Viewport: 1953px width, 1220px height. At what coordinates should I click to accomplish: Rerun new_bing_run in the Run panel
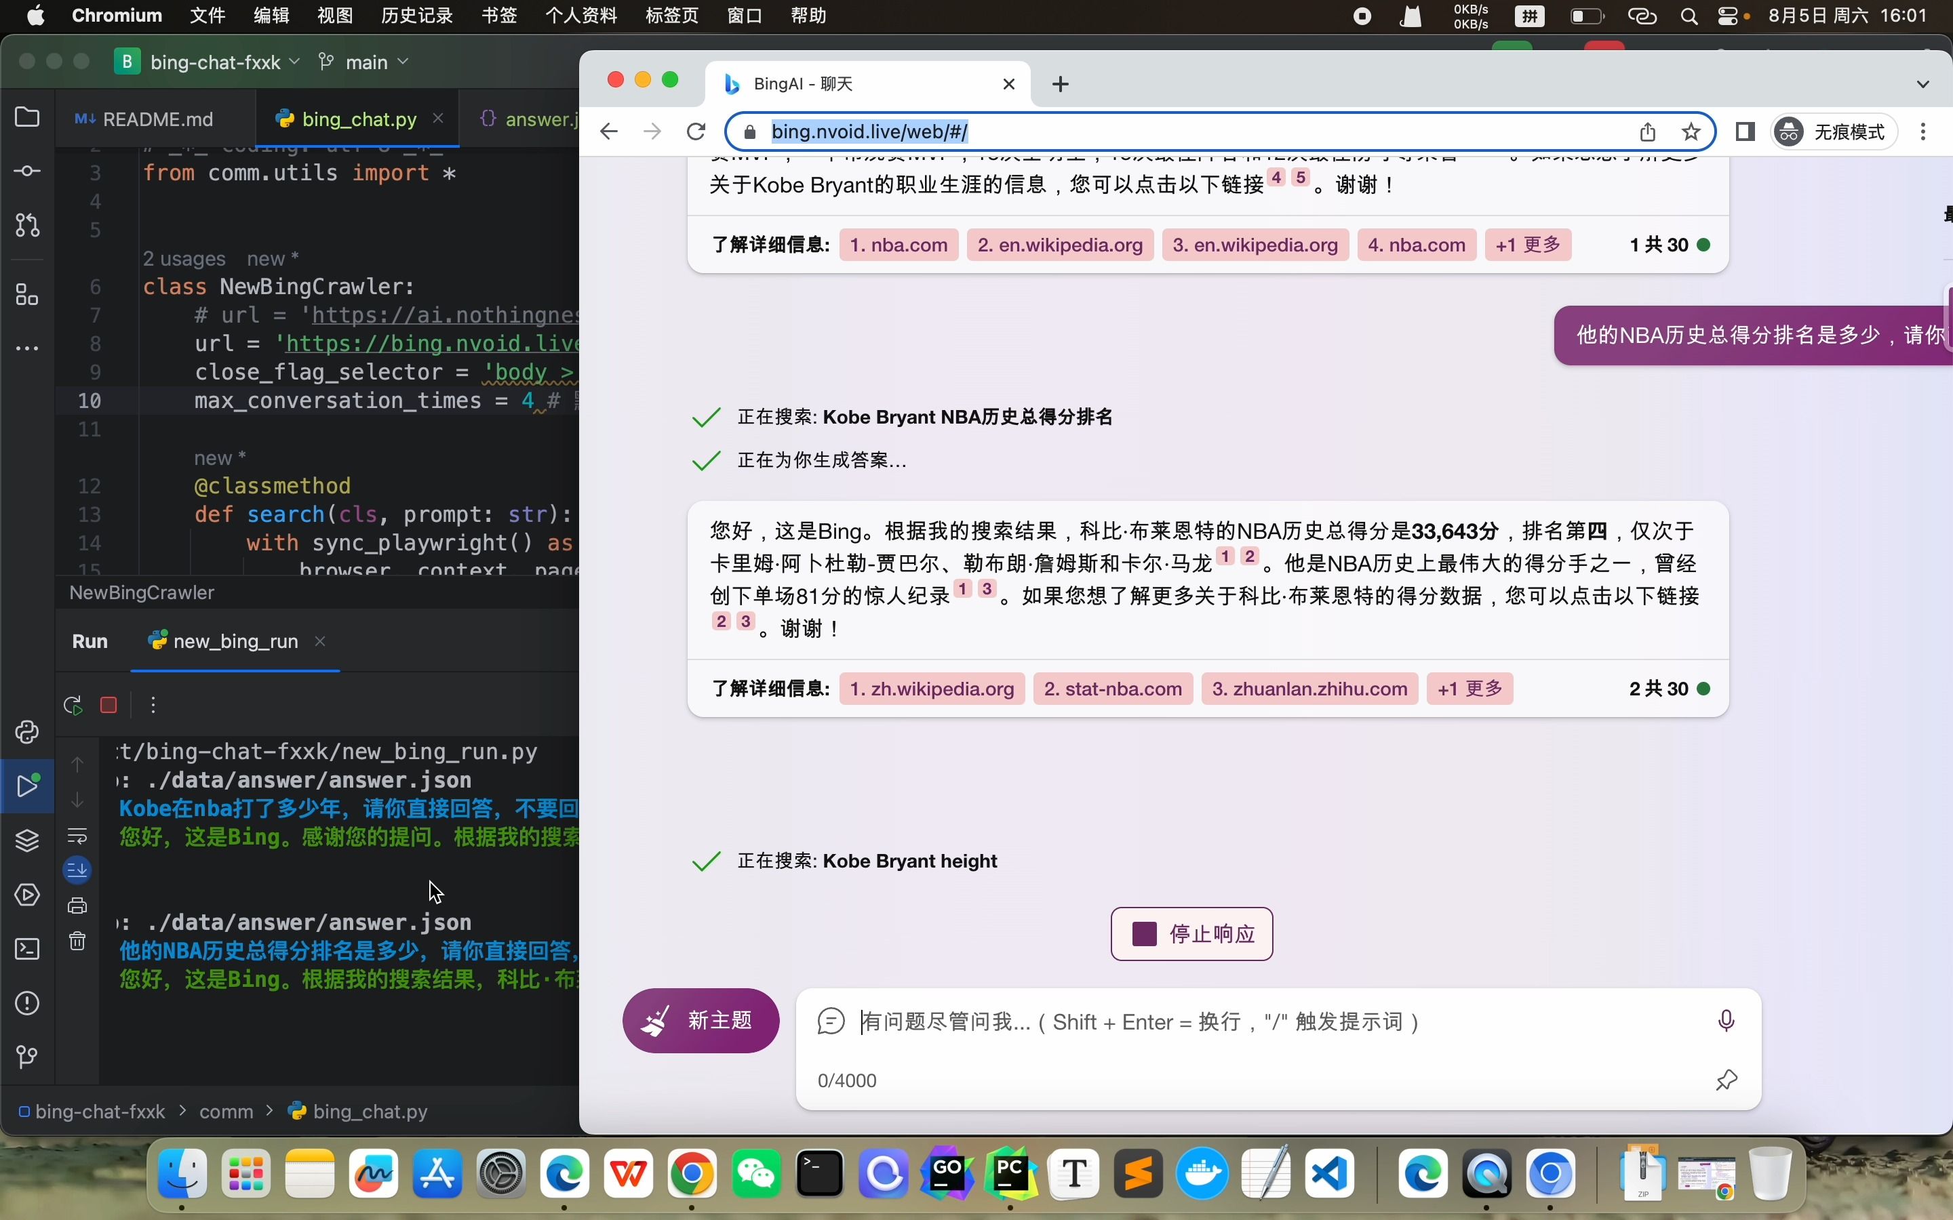tap(73, 705)
